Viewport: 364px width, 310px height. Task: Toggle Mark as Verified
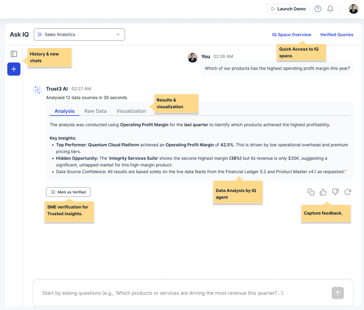coord(68,192)
